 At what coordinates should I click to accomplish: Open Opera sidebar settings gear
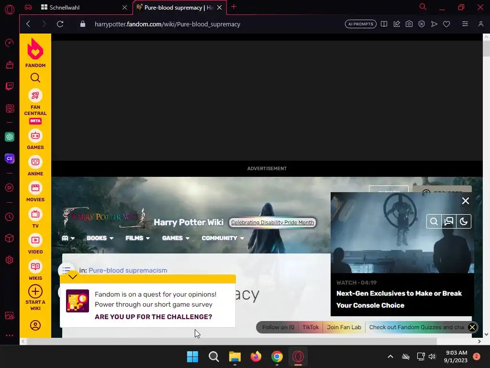10,260
